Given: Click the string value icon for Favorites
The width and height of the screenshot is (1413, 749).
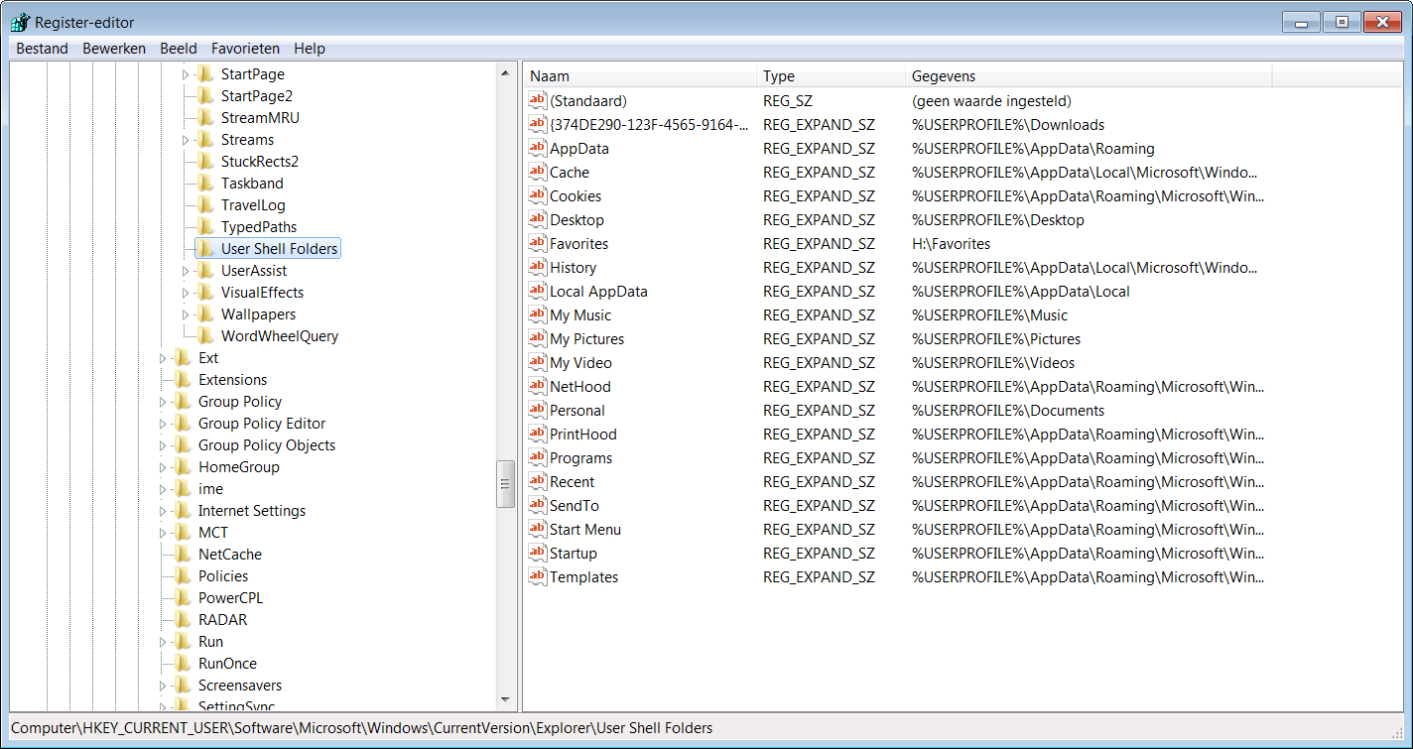Looking at the screenshot, I should (537, 243).
